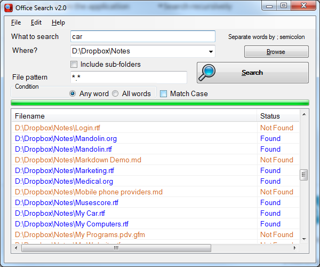Click the Office Search app icon in title bar
Viewport: 320px width, 267px height.
click(x=9, y=8)
